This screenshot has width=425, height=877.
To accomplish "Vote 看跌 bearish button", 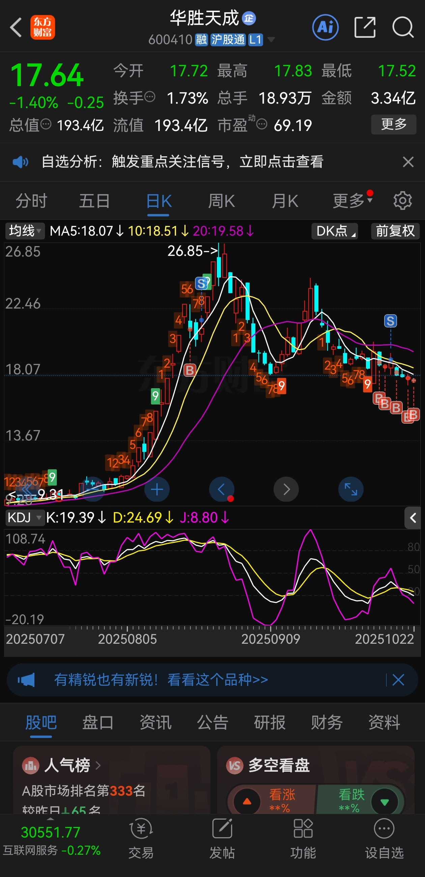I will [361, 801].
